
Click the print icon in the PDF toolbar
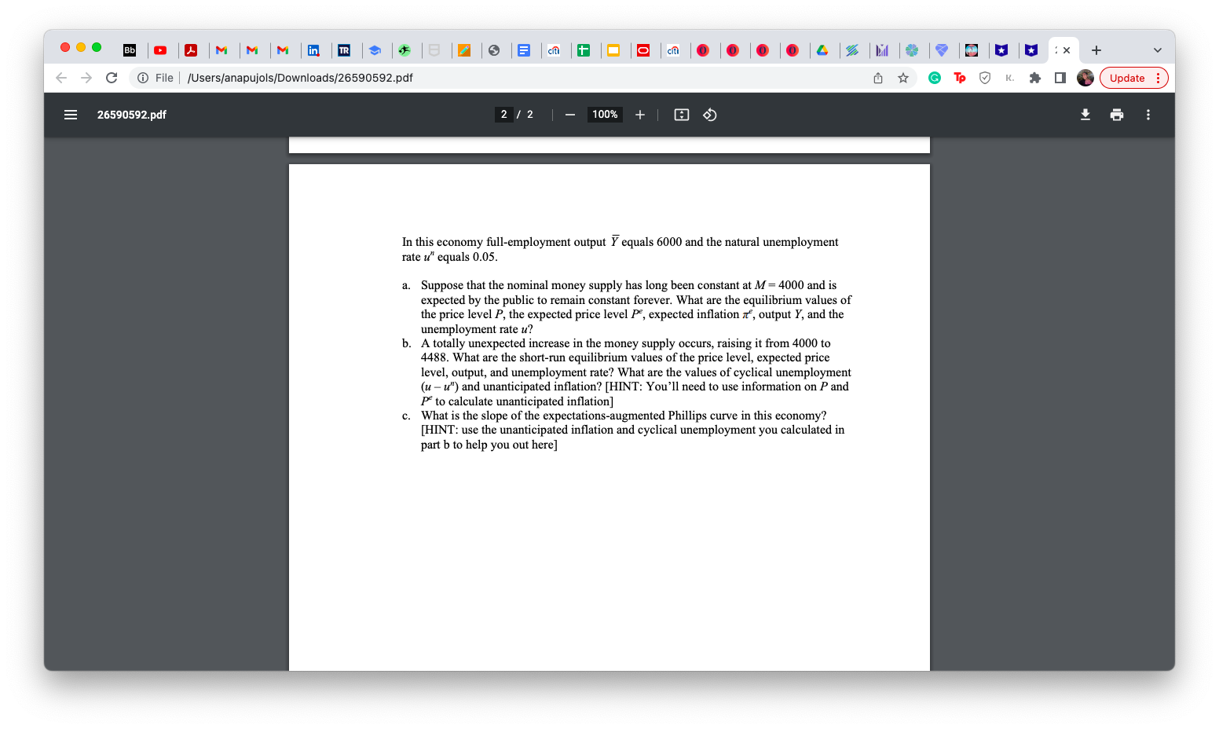1116,115
